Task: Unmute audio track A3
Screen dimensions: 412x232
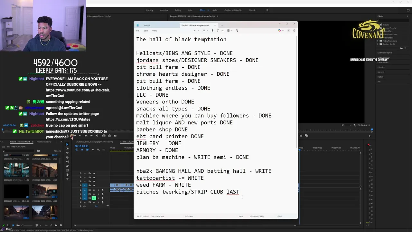Action: (94, 198)
